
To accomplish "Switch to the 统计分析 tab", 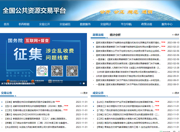I will pyautogui.click(x=115, y=35).
